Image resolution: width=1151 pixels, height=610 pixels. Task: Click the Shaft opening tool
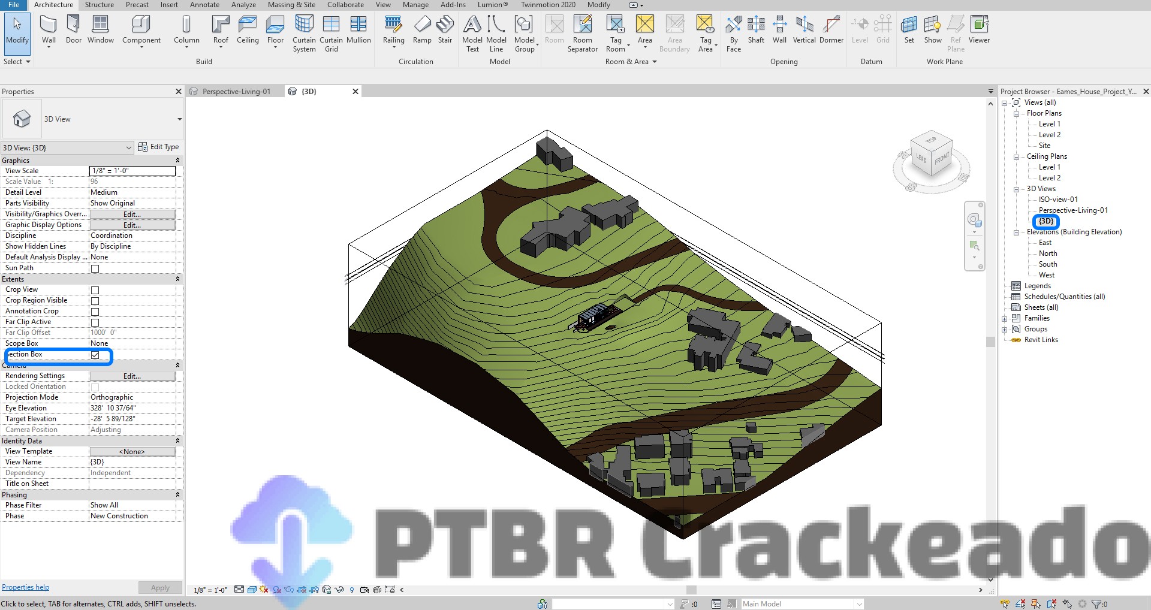coord(756,30)
